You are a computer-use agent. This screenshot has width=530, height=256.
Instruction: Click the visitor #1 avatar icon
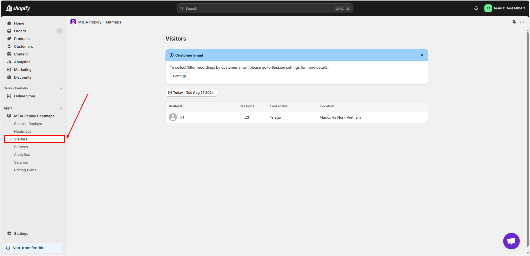(x=173, y=117)
